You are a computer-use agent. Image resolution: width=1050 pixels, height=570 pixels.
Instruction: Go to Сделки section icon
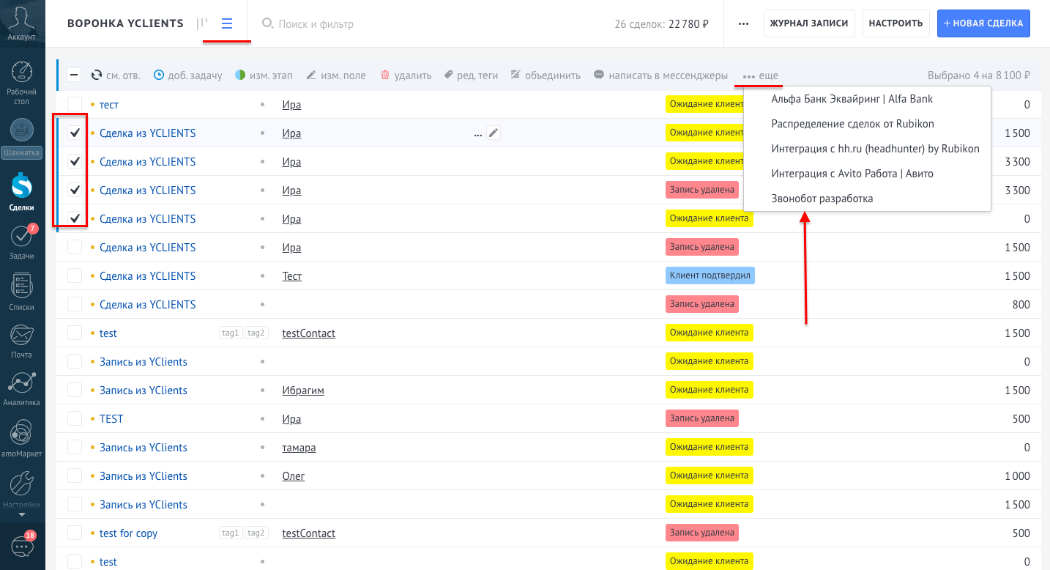[22, 186]
